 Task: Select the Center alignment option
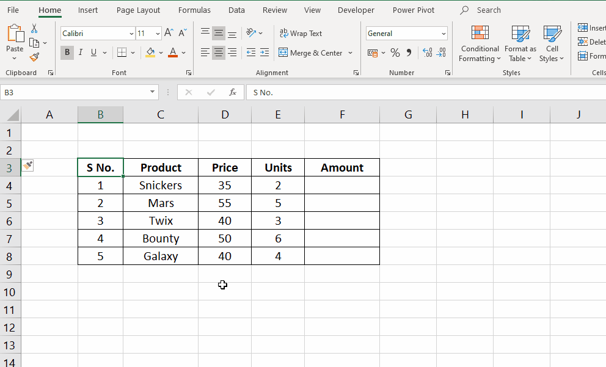218,53
